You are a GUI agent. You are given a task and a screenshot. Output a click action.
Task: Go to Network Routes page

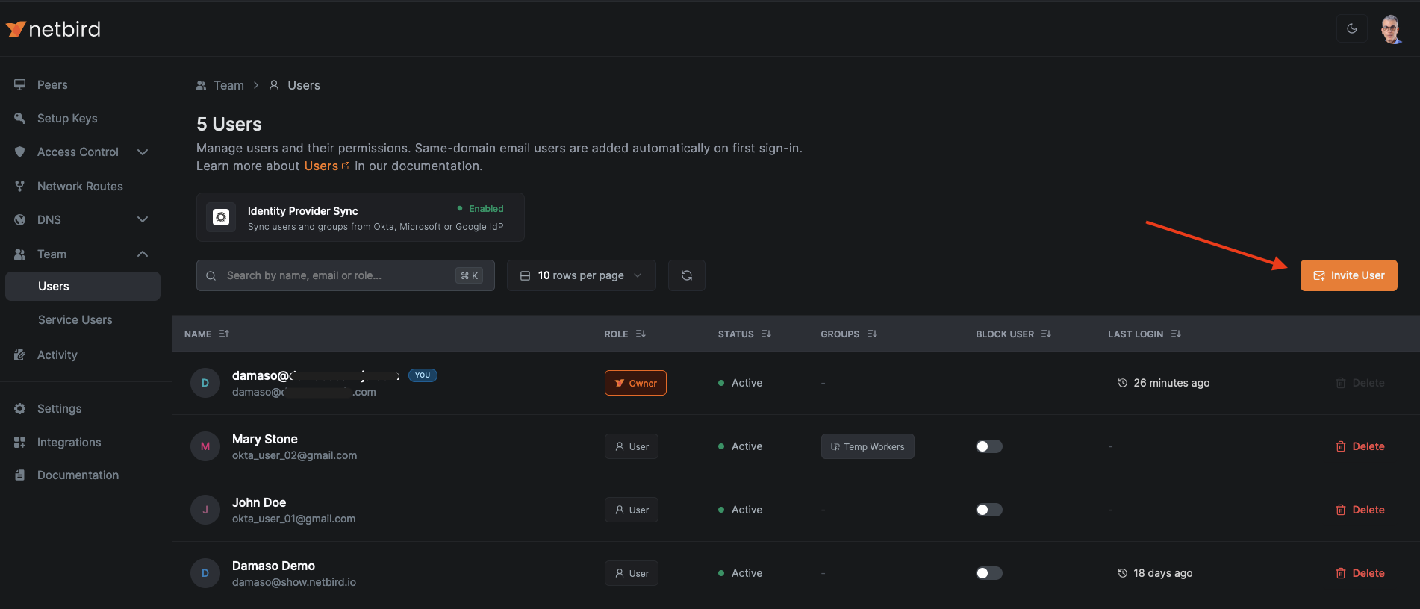[x=80, y=187]
